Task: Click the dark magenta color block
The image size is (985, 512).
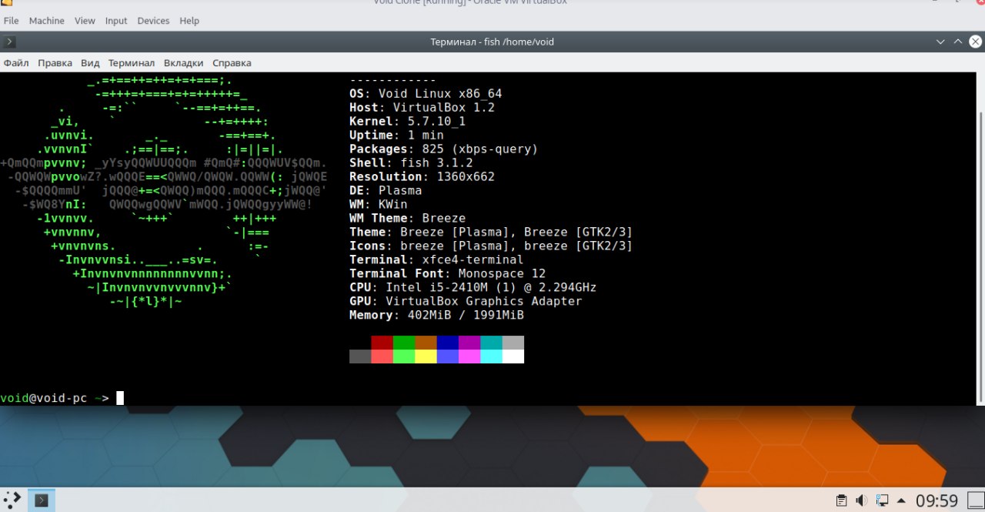Action: (469, 343)
